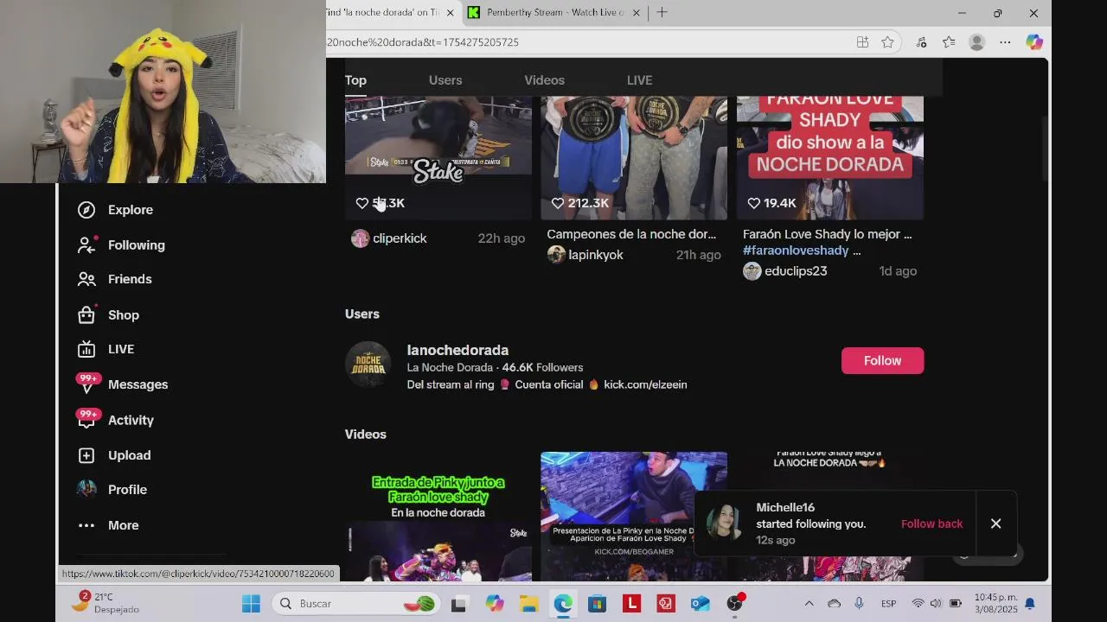Open the Edge favorites list icon

[949, 42]
